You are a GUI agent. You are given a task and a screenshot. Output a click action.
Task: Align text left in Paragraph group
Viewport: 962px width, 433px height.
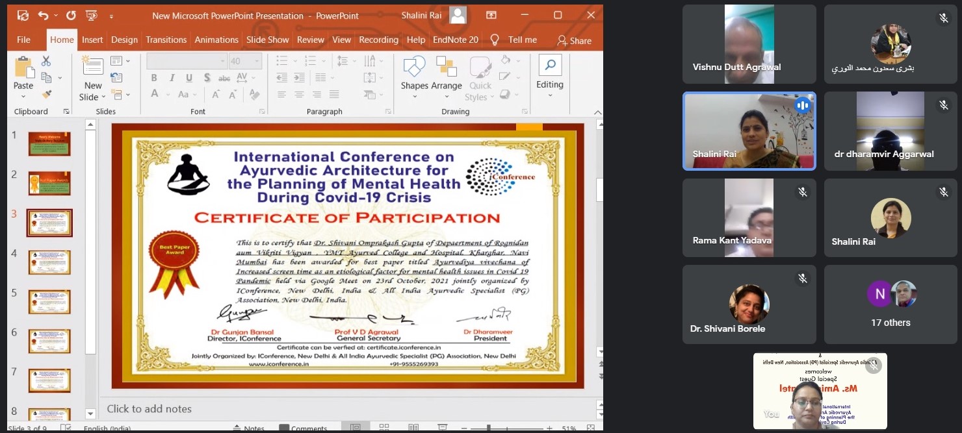pyautogui.click(x=282, y=94)
